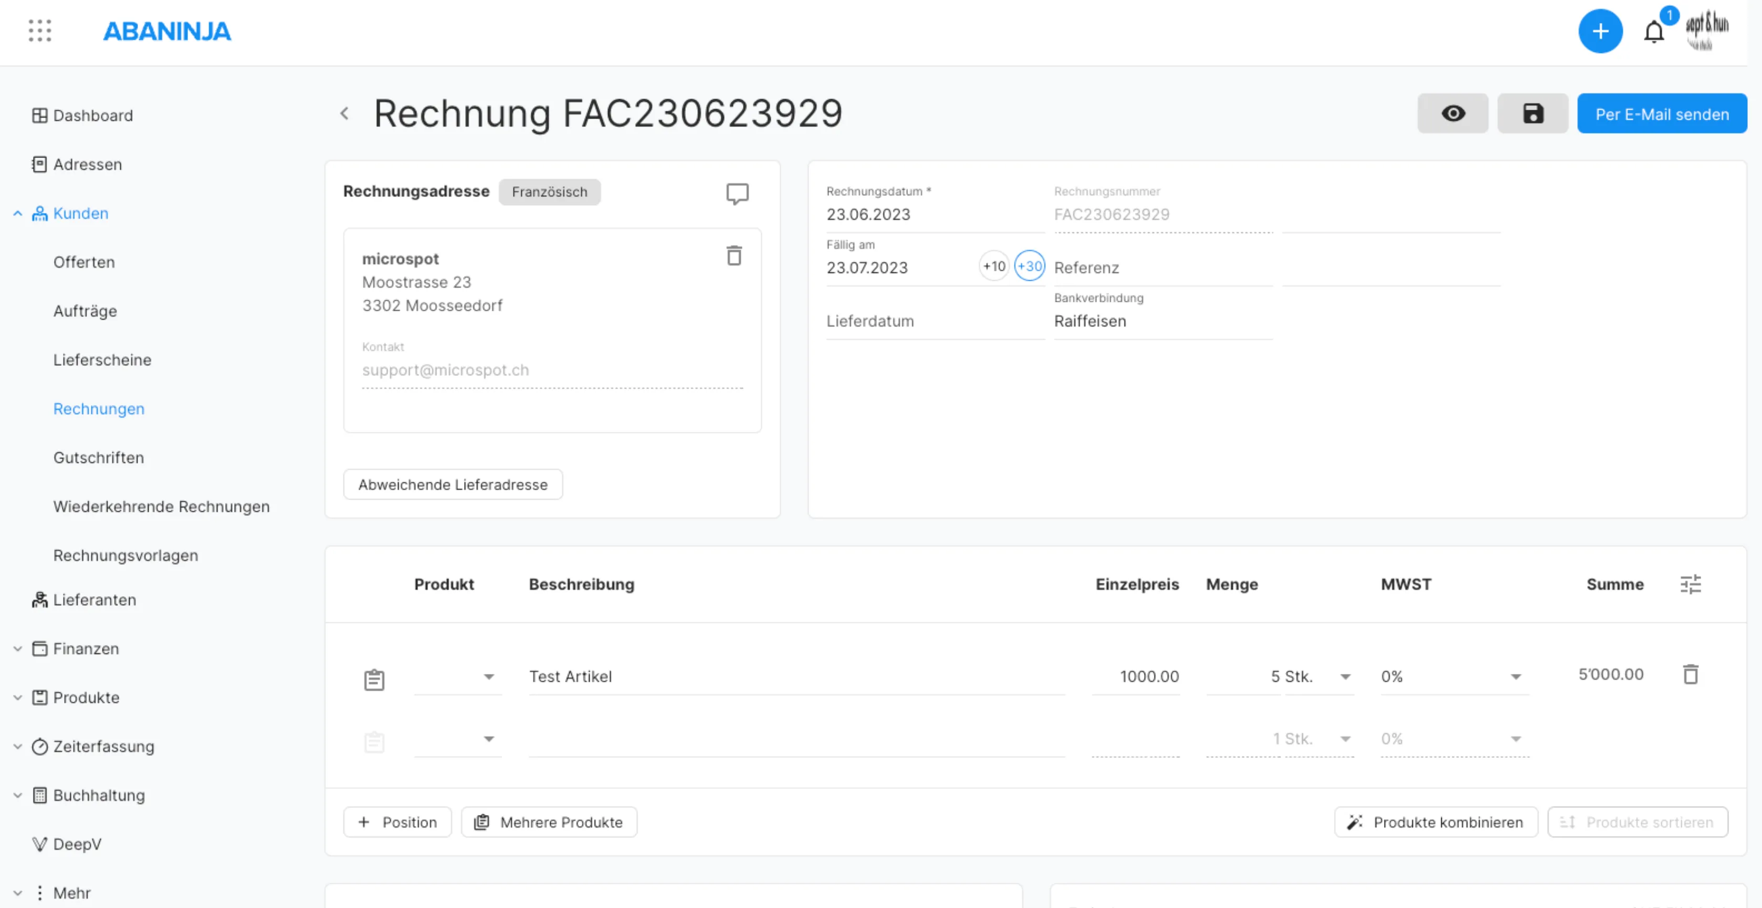Viewport: 1762px width, 908px height.
Task: Click the Lieferdatum input field
Action: [x=935, y=321]
